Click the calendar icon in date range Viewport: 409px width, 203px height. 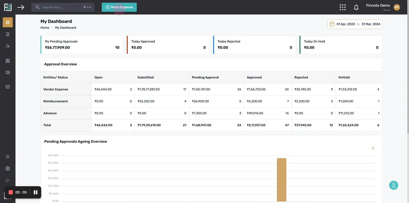(x=332, y=24)
